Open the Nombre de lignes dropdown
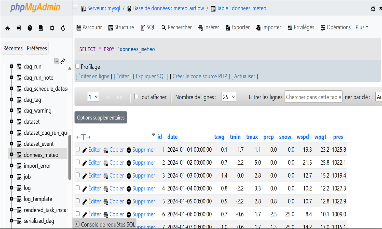 [x=229, y=97]
